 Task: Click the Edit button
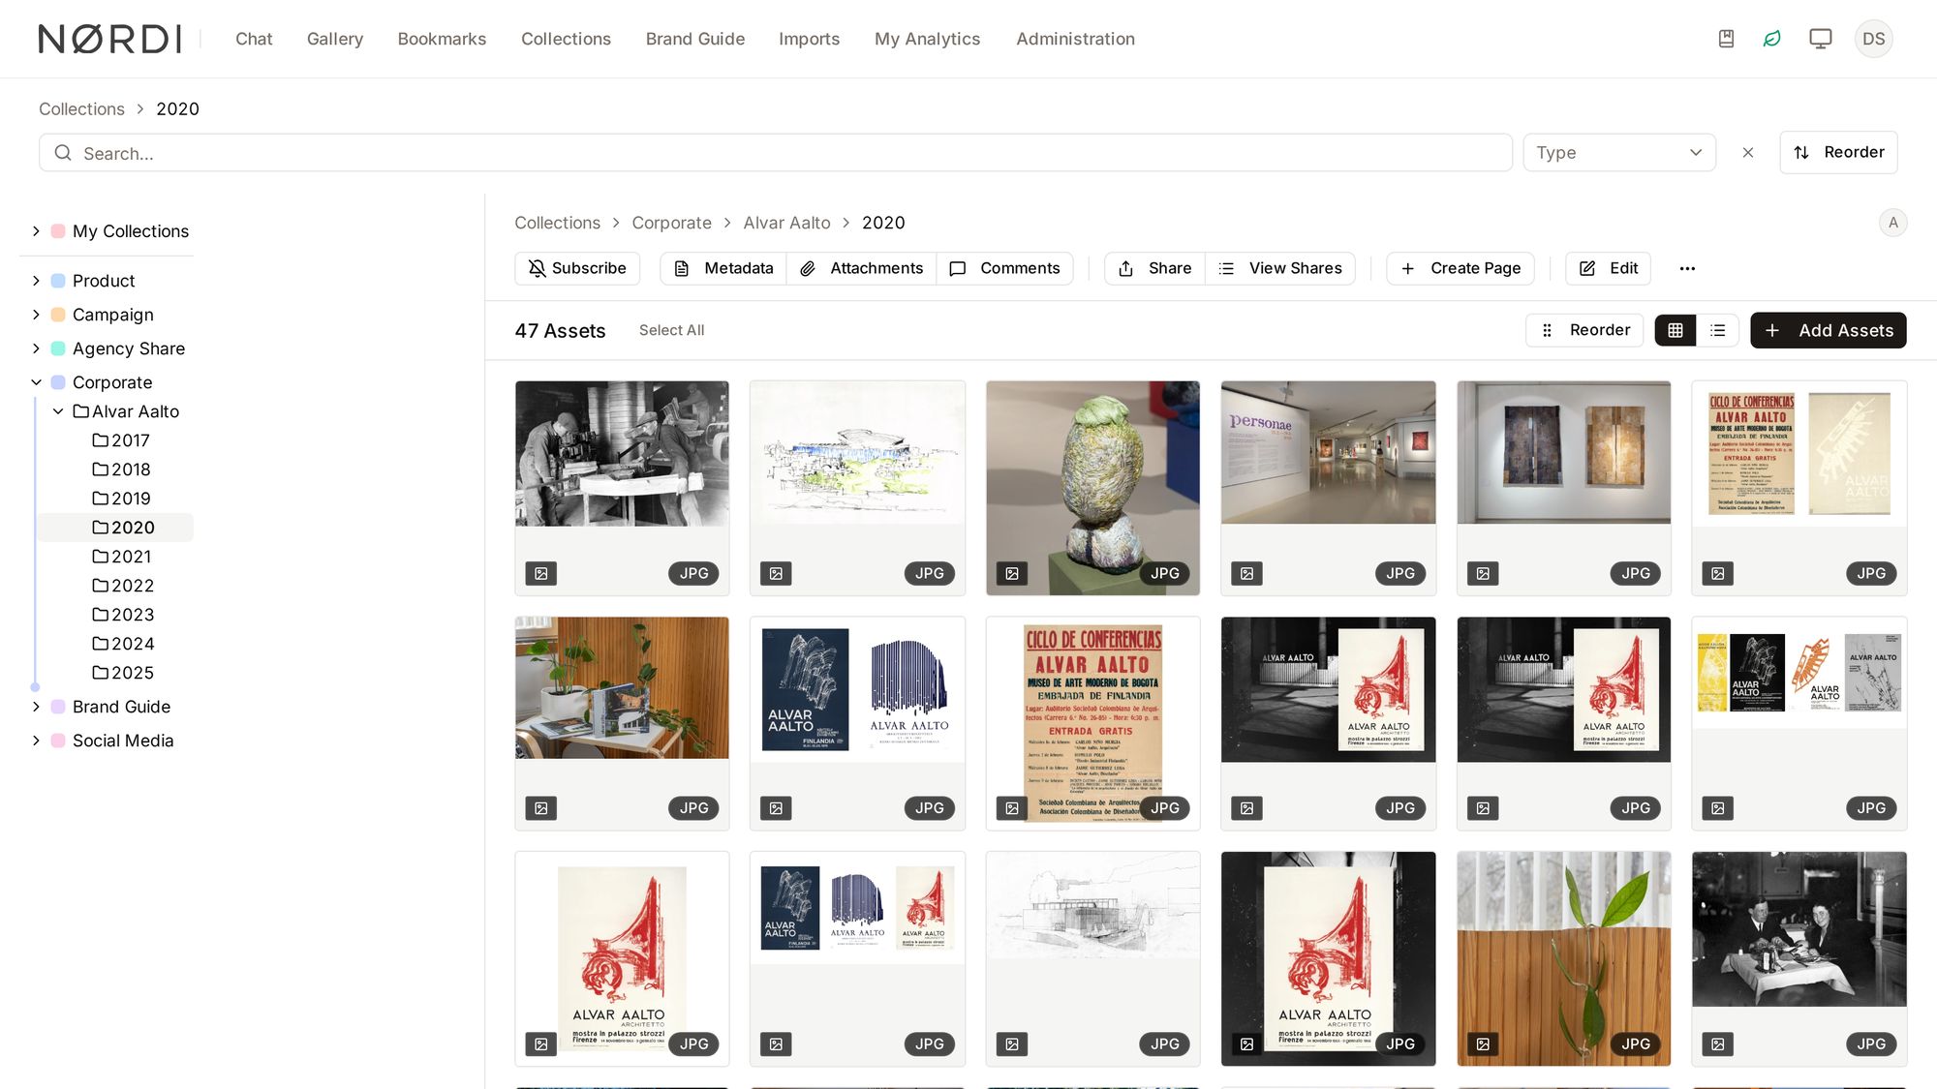click(1608, 268)
